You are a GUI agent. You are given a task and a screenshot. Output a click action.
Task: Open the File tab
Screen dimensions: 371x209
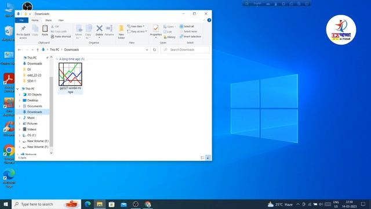pyautogui.click(x=21, y=20)
